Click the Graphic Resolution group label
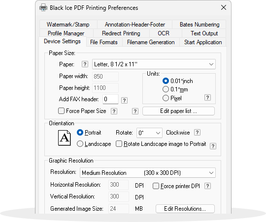 click(71, 161)
